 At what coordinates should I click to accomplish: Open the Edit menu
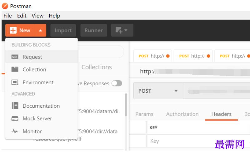pyautogui.click(x=22, y=16)
